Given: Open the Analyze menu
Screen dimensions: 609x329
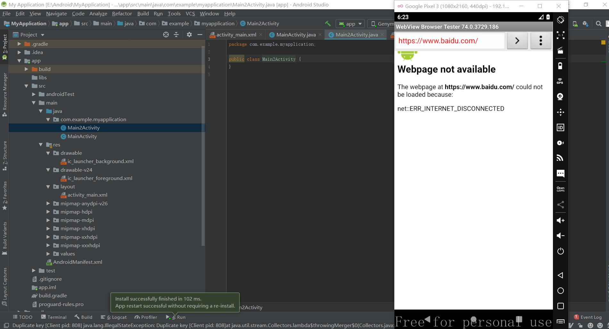Looking at the screenshot, I should click(x=98, y=13).
